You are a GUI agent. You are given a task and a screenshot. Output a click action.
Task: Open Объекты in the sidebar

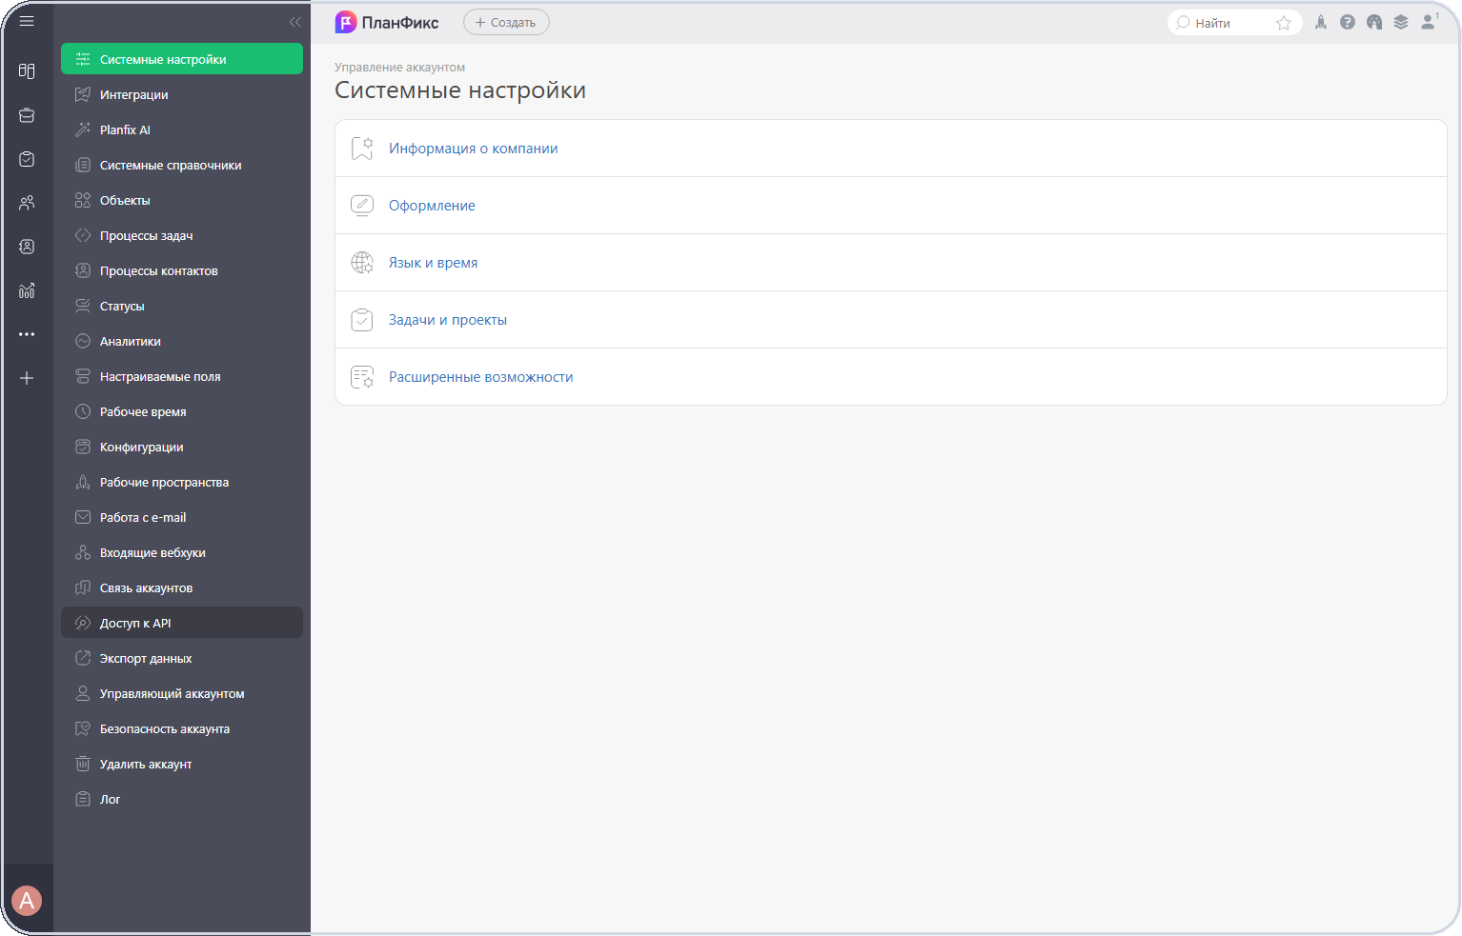[x=182, y=200]
